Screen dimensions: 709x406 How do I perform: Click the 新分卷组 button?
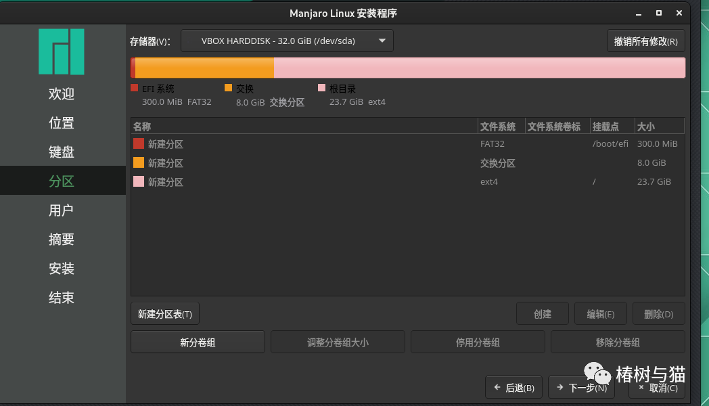click(x=198, y=342)
